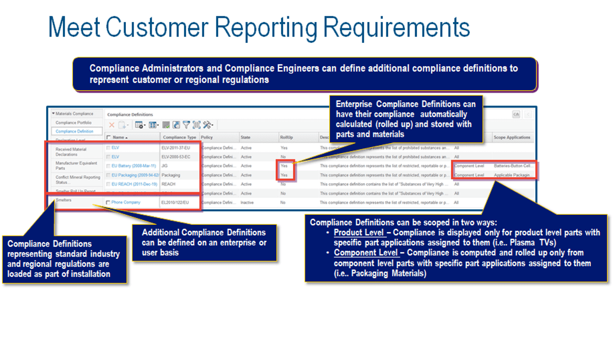
Task: Click the red X delete icon
Action: coord(111,125)
